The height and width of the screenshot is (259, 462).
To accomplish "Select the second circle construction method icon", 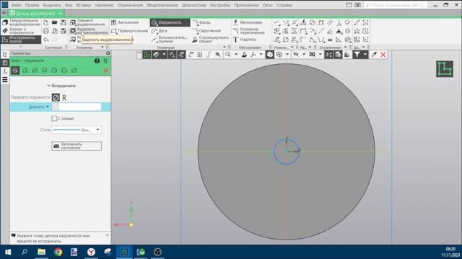I will click(25, 71).
